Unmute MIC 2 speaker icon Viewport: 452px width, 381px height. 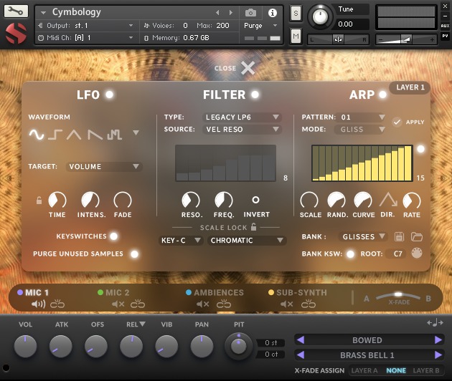tap(118, 304)
